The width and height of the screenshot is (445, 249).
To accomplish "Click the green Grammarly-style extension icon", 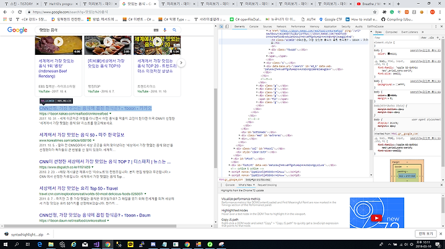I will tap(392, 12).
